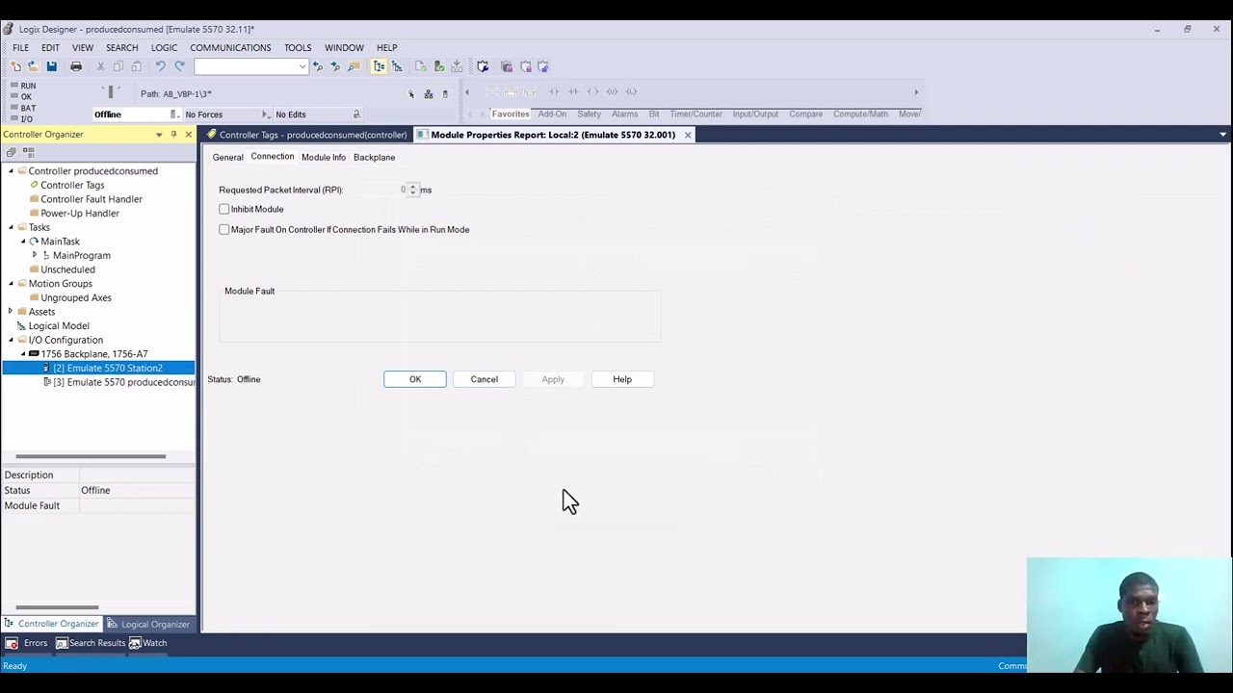This screenshot has height=693, width=1233.
Task: Click the expand-all icon in organizer toolbar
Action: pyautogui.click(x=28, y=152)
